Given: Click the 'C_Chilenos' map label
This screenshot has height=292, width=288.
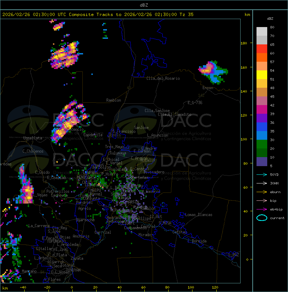Looking at the screenshot, I should coord(33,151).
